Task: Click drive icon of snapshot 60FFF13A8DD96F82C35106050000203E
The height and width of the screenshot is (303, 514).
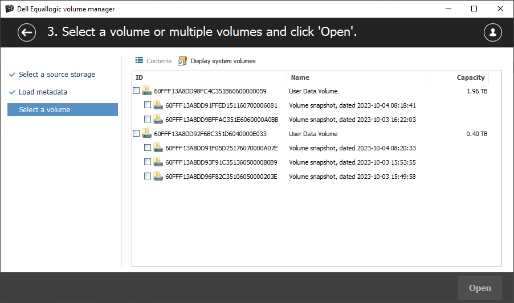Action: pyautogui.click(x=158, y=176)
